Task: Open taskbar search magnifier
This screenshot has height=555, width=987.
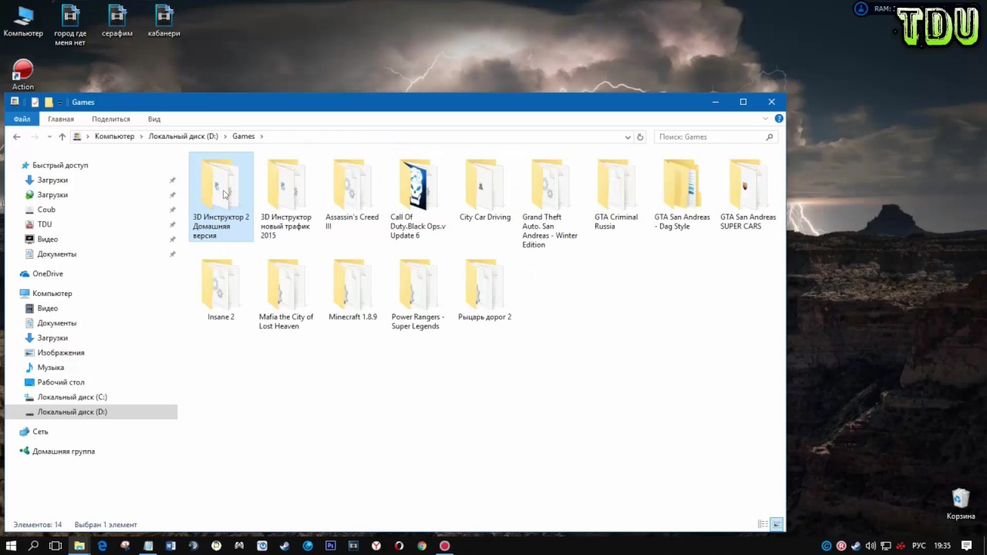Action: pos(33,546)
